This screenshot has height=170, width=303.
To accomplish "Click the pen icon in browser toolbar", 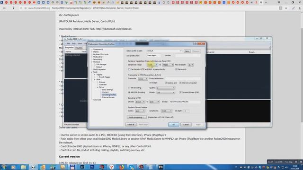I will click(x=294, y=8).
